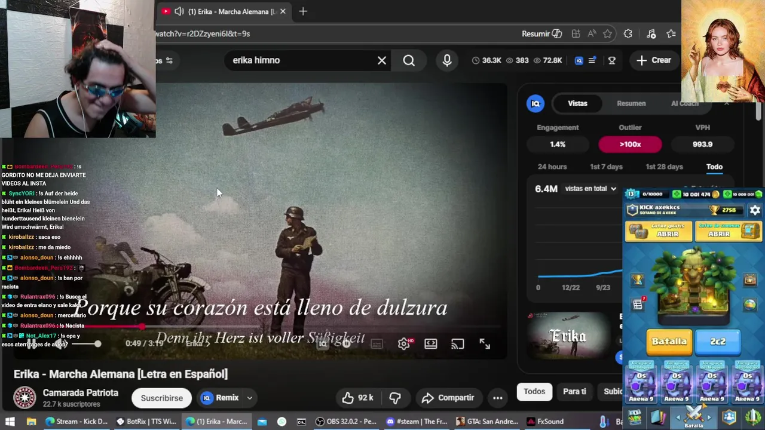
Task: Dislike the Erika video
Action: pyautogui.click(x=395, y=398)
